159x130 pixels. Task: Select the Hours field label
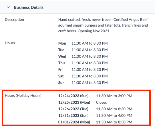[x=10, y=43]
